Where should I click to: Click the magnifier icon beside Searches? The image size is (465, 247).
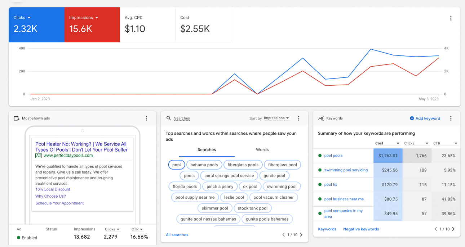point(169,118)
